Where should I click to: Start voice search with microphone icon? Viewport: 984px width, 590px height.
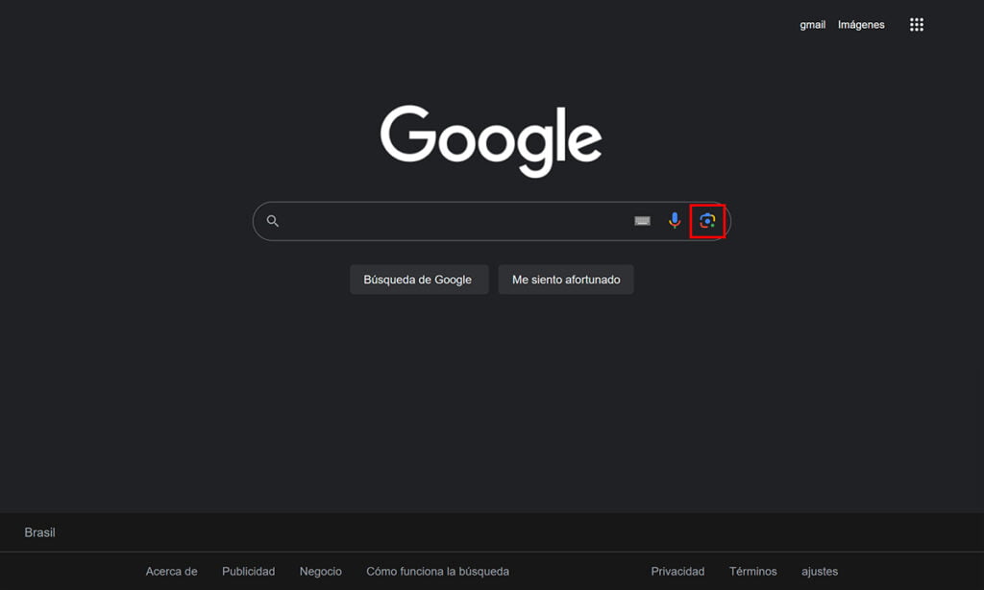[675, 220]
